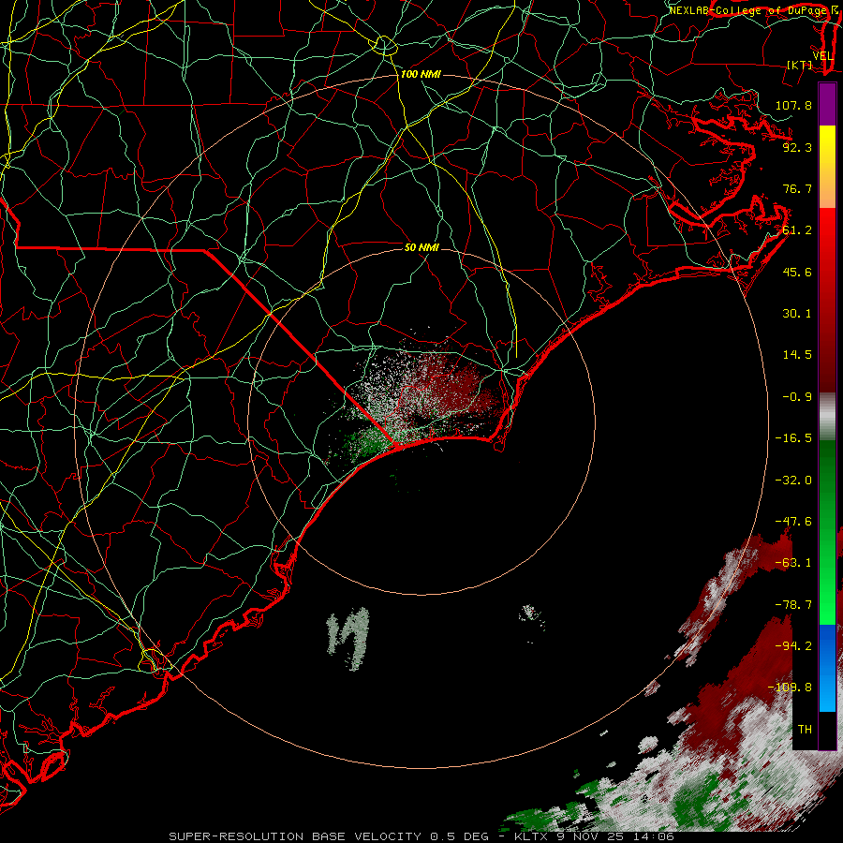Click the purple segment of the velocity color bar

pyautogui.click(x=827, y=104)
